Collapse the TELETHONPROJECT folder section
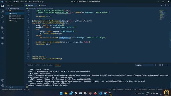171x96 pixels. click(15, 9)
